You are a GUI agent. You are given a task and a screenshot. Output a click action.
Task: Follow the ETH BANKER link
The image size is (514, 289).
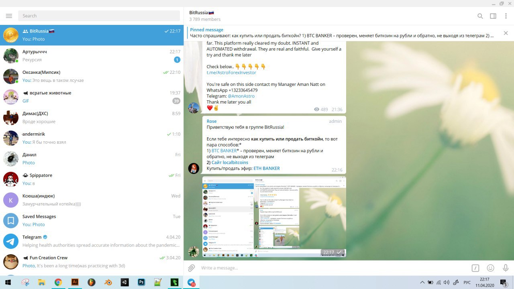pos(267,168)
